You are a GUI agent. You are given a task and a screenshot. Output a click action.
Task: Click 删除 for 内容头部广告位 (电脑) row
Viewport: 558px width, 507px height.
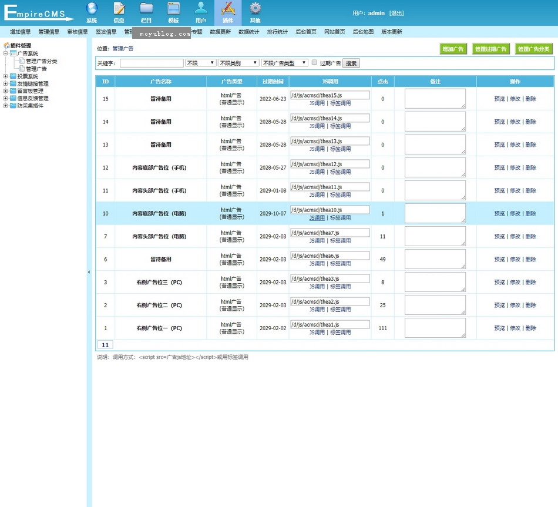pyautogui.click(x=530, y=236)
